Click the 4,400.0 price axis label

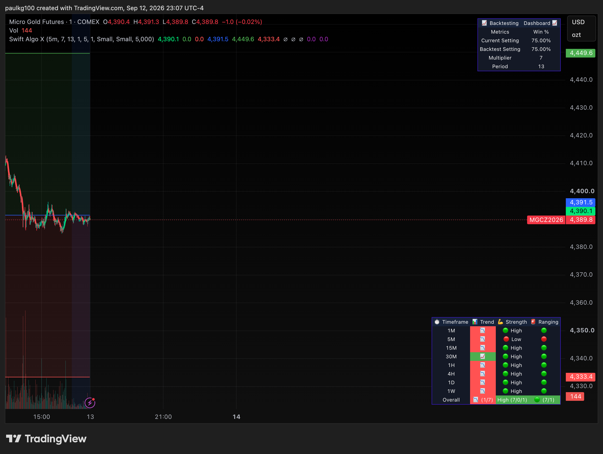click(x=582, y=191)
